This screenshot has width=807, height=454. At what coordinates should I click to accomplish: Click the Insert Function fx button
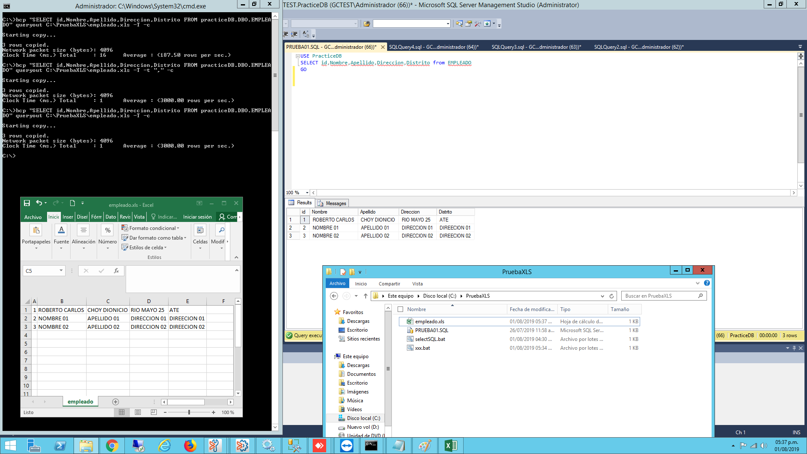point(116,271)
